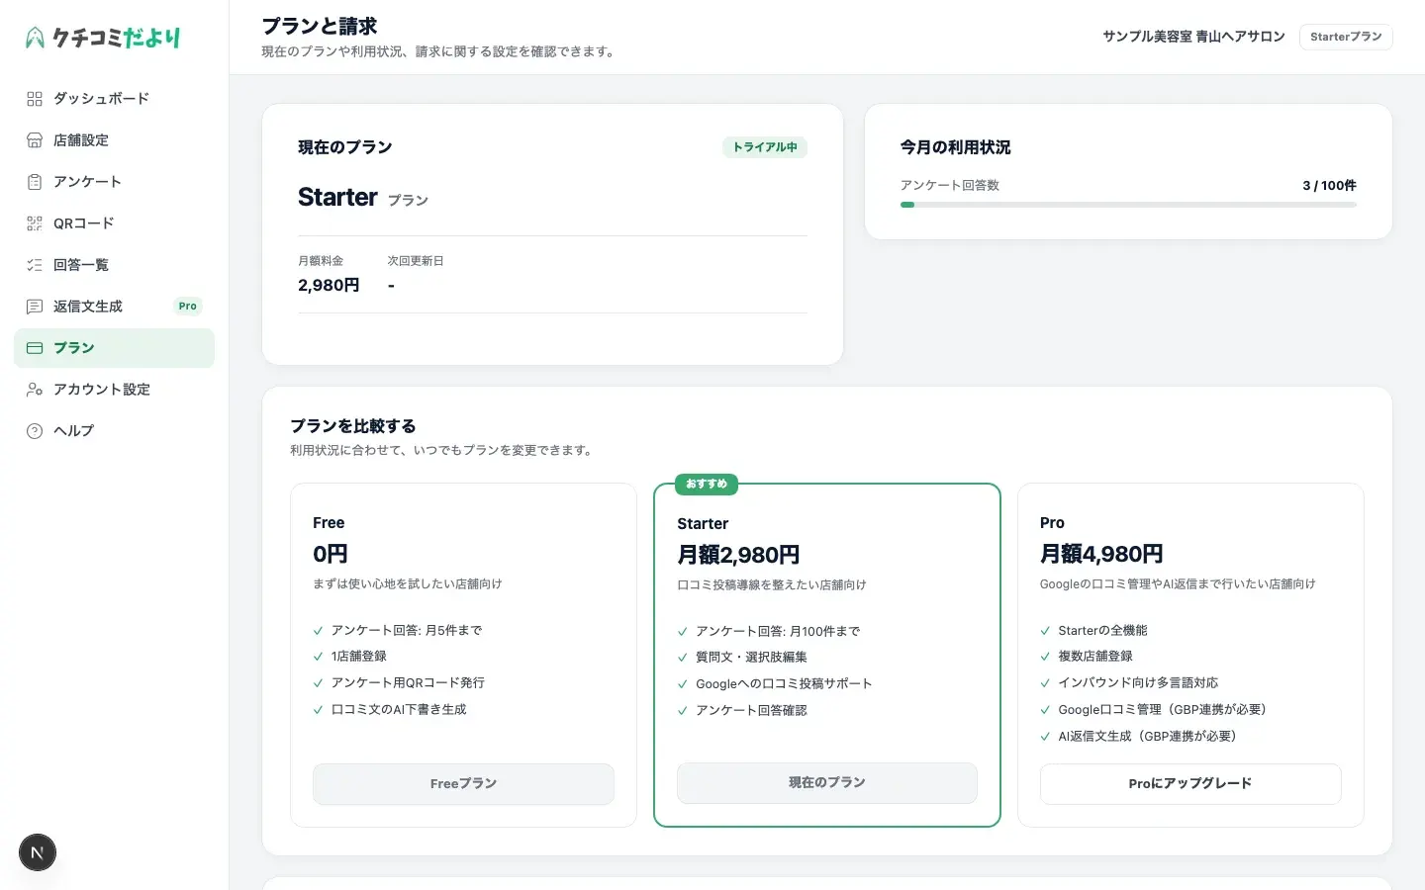
Task: Click checkmark beside 1店舗登録
Action: [319, 657]
